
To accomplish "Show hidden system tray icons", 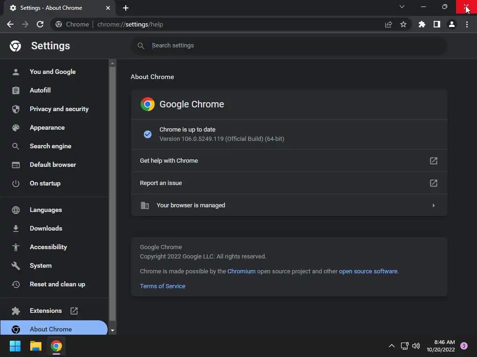I will (x=392, y=346).
